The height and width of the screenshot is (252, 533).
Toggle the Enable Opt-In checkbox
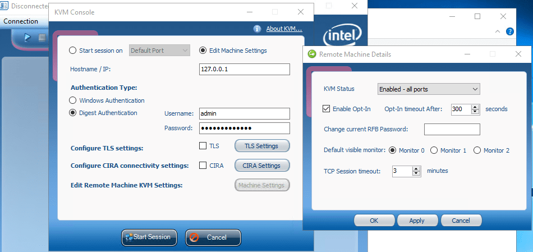pyautogui.click(x=327, y=109)
